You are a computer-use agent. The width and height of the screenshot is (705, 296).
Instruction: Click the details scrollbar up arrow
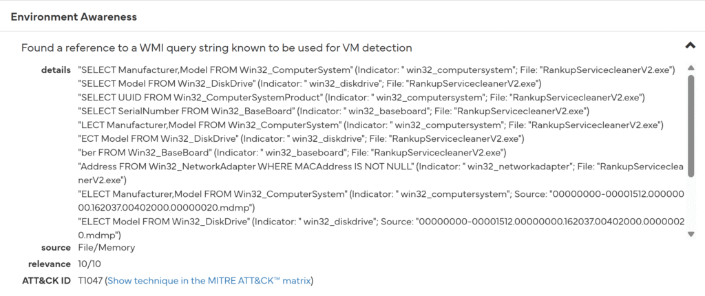(x=691, y=70)
